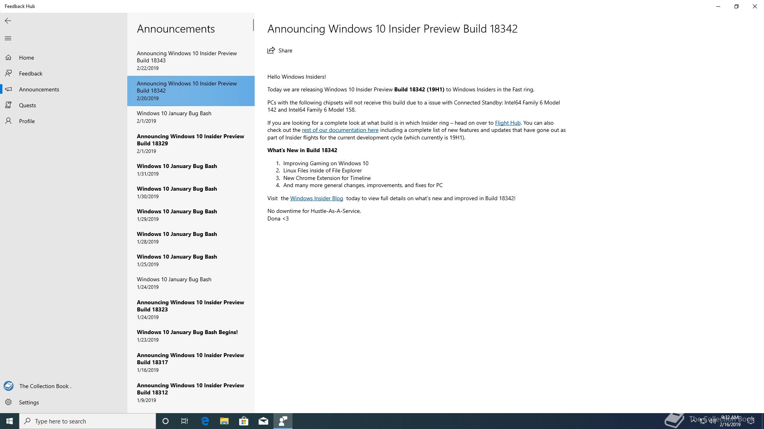764x429 pixels.
Task: Select Home in navigation menu
Action: (x=64, y=58)
